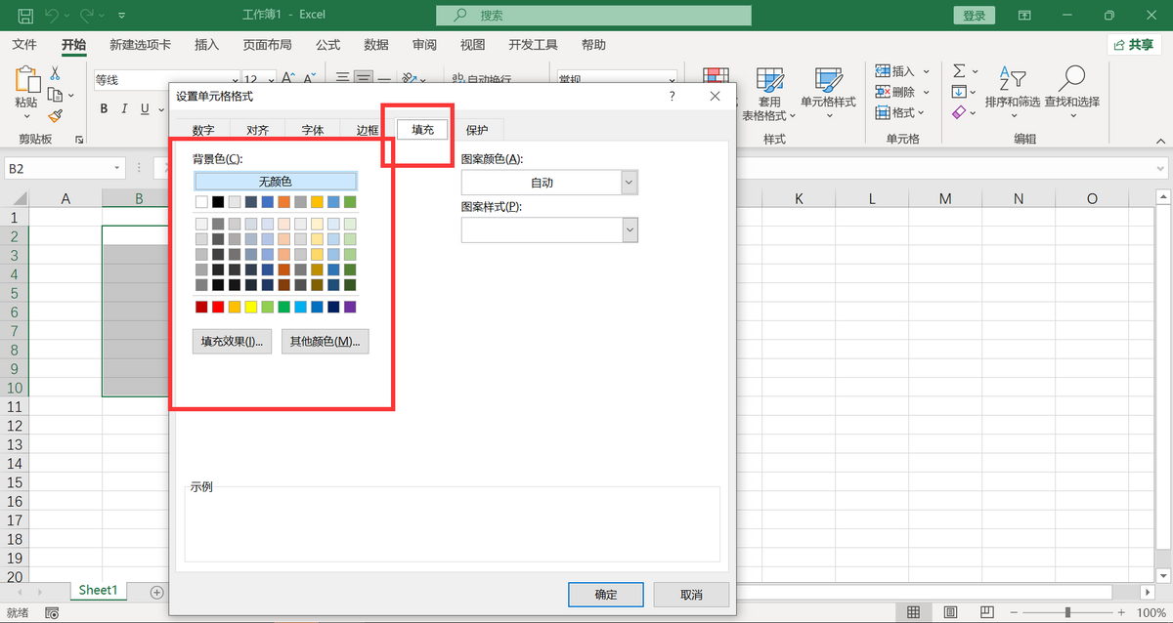Click the Fill down-arrow icon
The height and width of the screenshot is (623, 1173).
(959, 92)
